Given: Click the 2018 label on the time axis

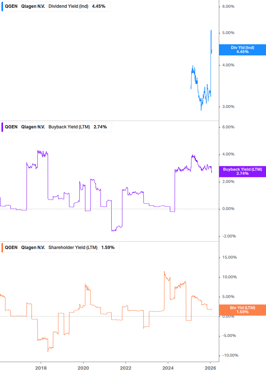Looking at the screenshot, I should 41,368.
